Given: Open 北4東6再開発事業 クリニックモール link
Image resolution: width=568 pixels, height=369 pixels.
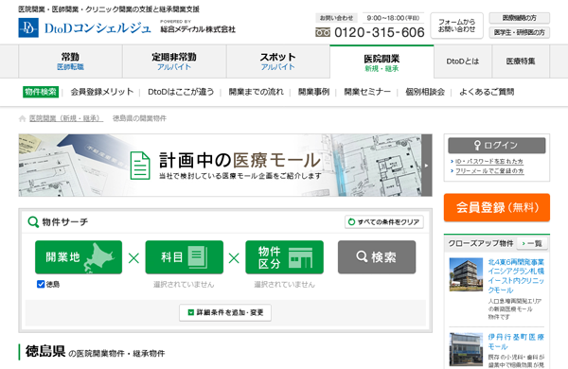Looking at the screenshot, I should click(x=516, y=276).
